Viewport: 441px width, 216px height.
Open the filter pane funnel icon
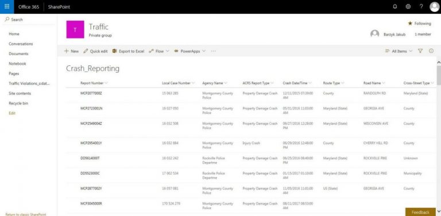tap(420, 51)
